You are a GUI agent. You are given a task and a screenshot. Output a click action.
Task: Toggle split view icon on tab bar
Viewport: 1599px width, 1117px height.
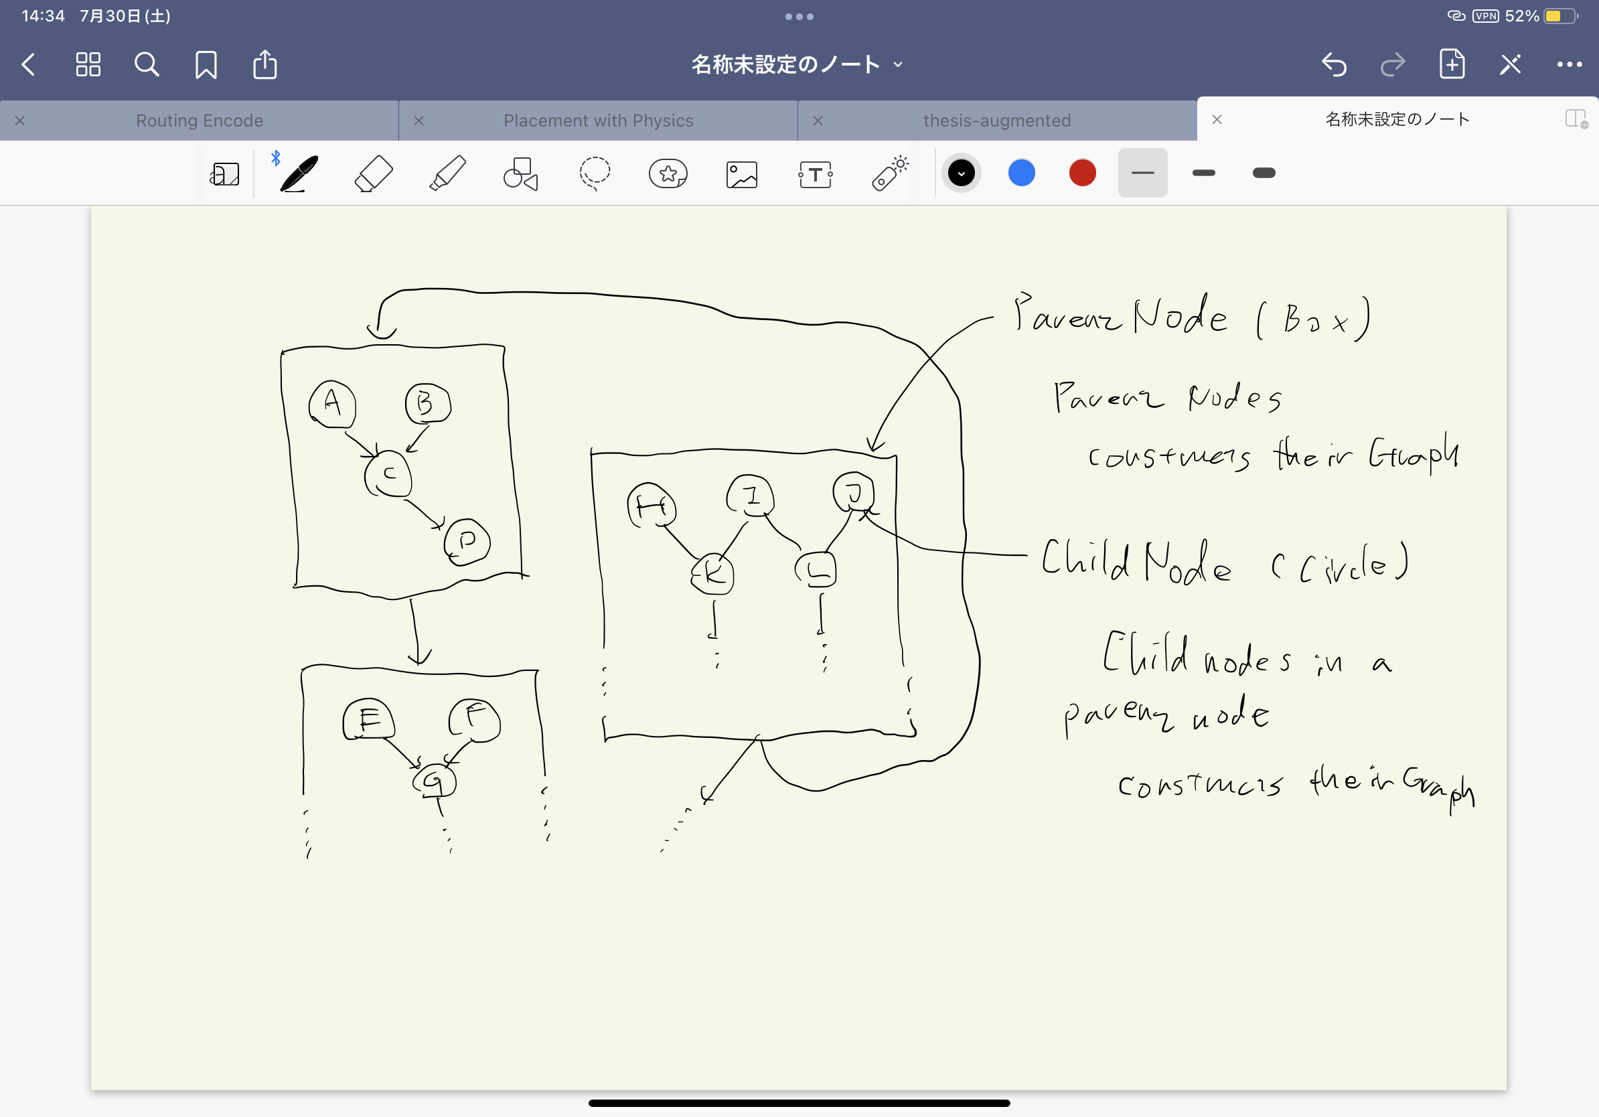point(1576,119)
